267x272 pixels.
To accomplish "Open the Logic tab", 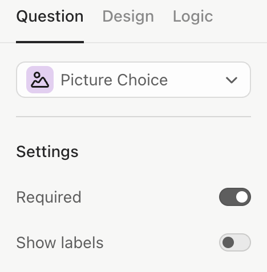I will coord(193,17).
